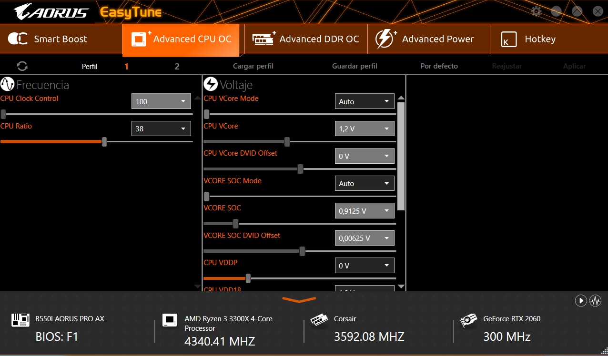The image size is (608, 356).
Task: Click the GeForce RTX 2060 label
Action: pos(512,319)
